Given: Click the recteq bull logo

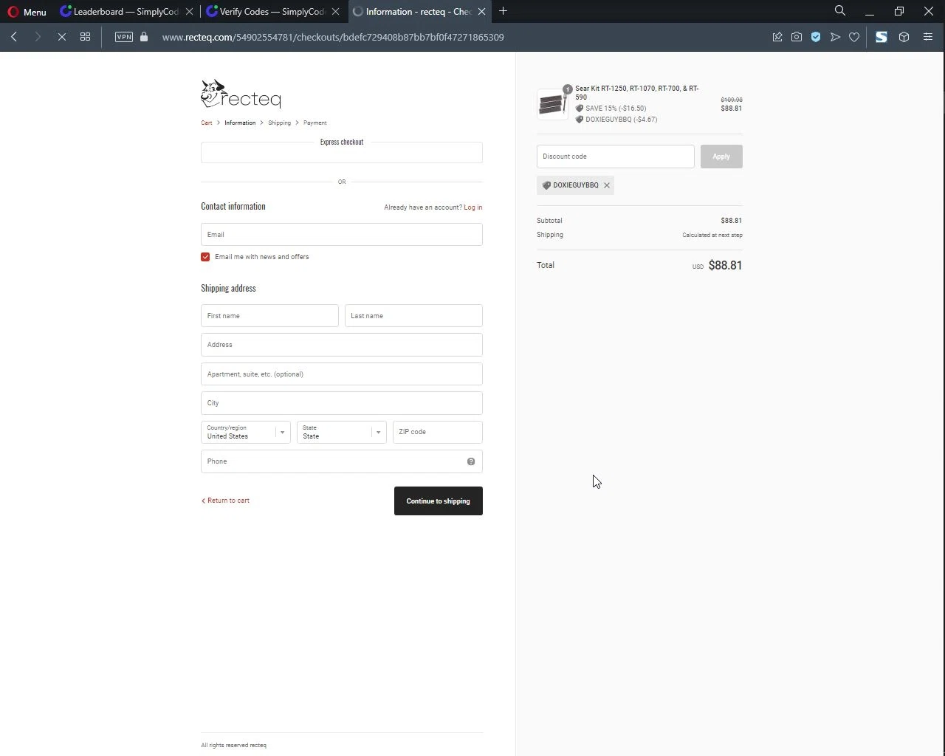Looking at the screenshot, I should click(241, 94).
